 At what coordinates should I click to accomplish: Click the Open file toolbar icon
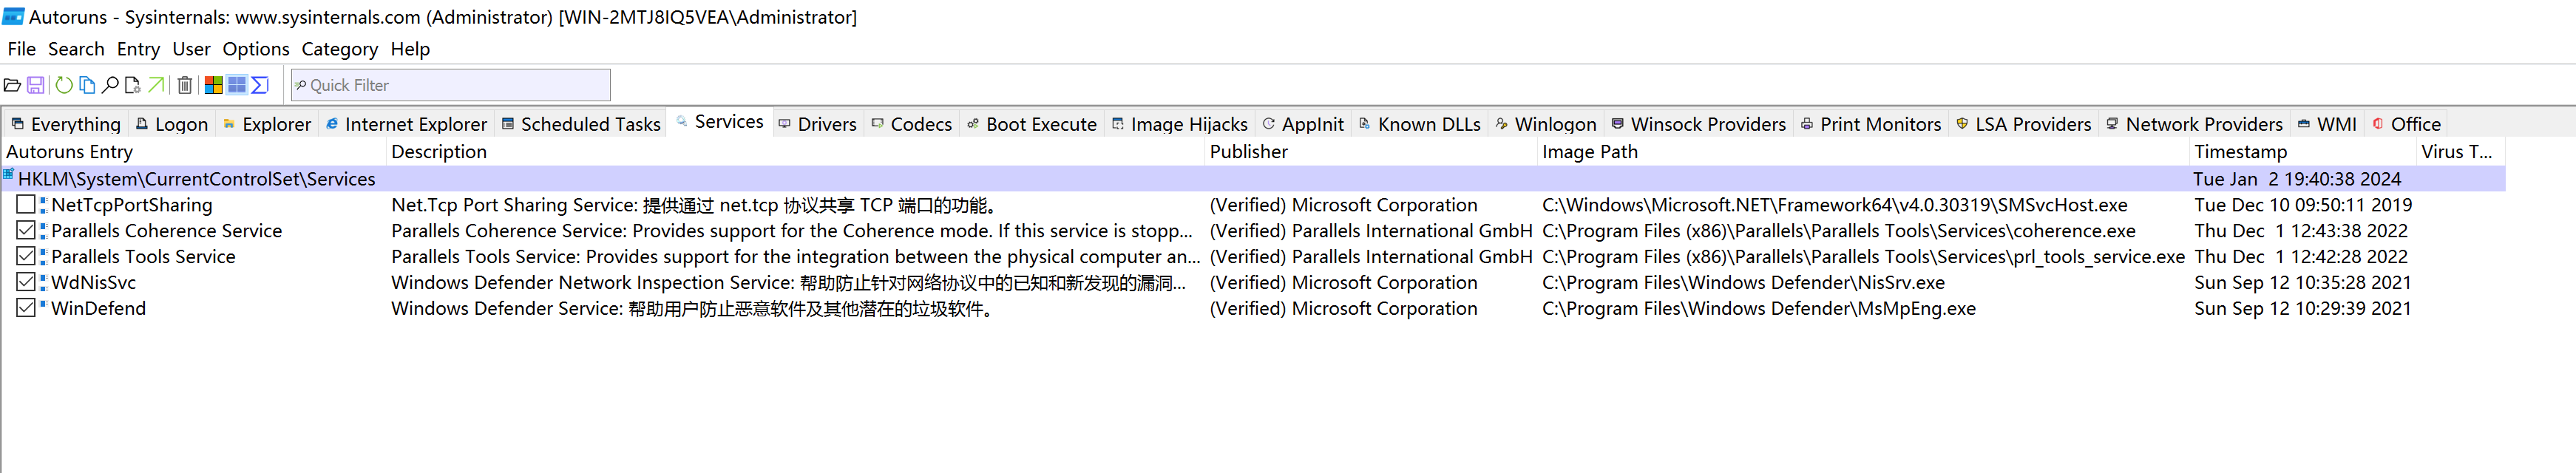tap(12, 85)
